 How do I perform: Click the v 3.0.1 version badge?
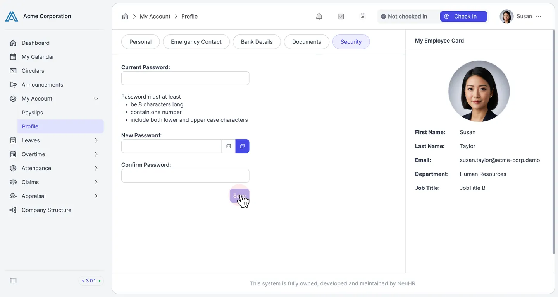[91, 281]
